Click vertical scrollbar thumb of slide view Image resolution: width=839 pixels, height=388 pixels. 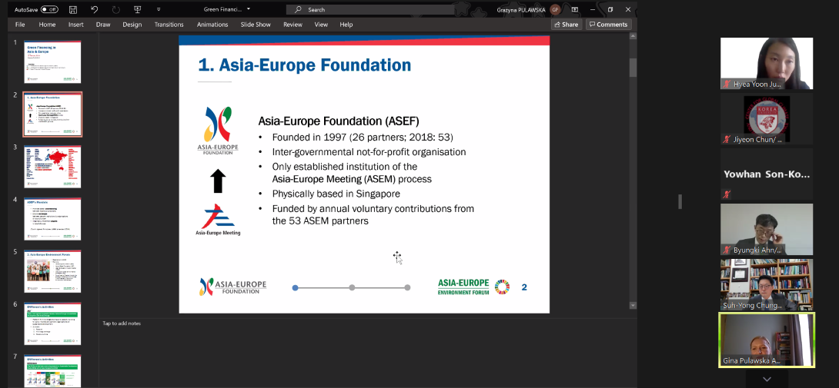tap(633, 68)
